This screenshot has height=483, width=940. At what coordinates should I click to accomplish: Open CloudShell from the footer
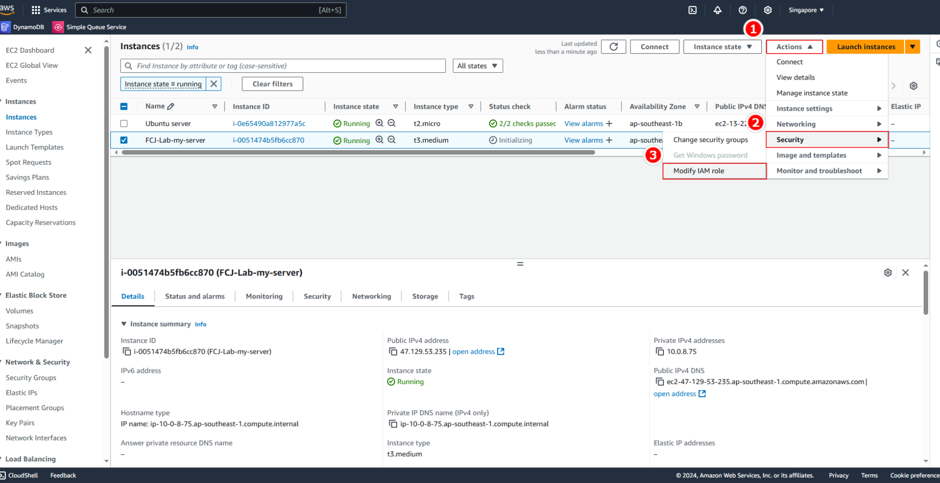[19, 476]
